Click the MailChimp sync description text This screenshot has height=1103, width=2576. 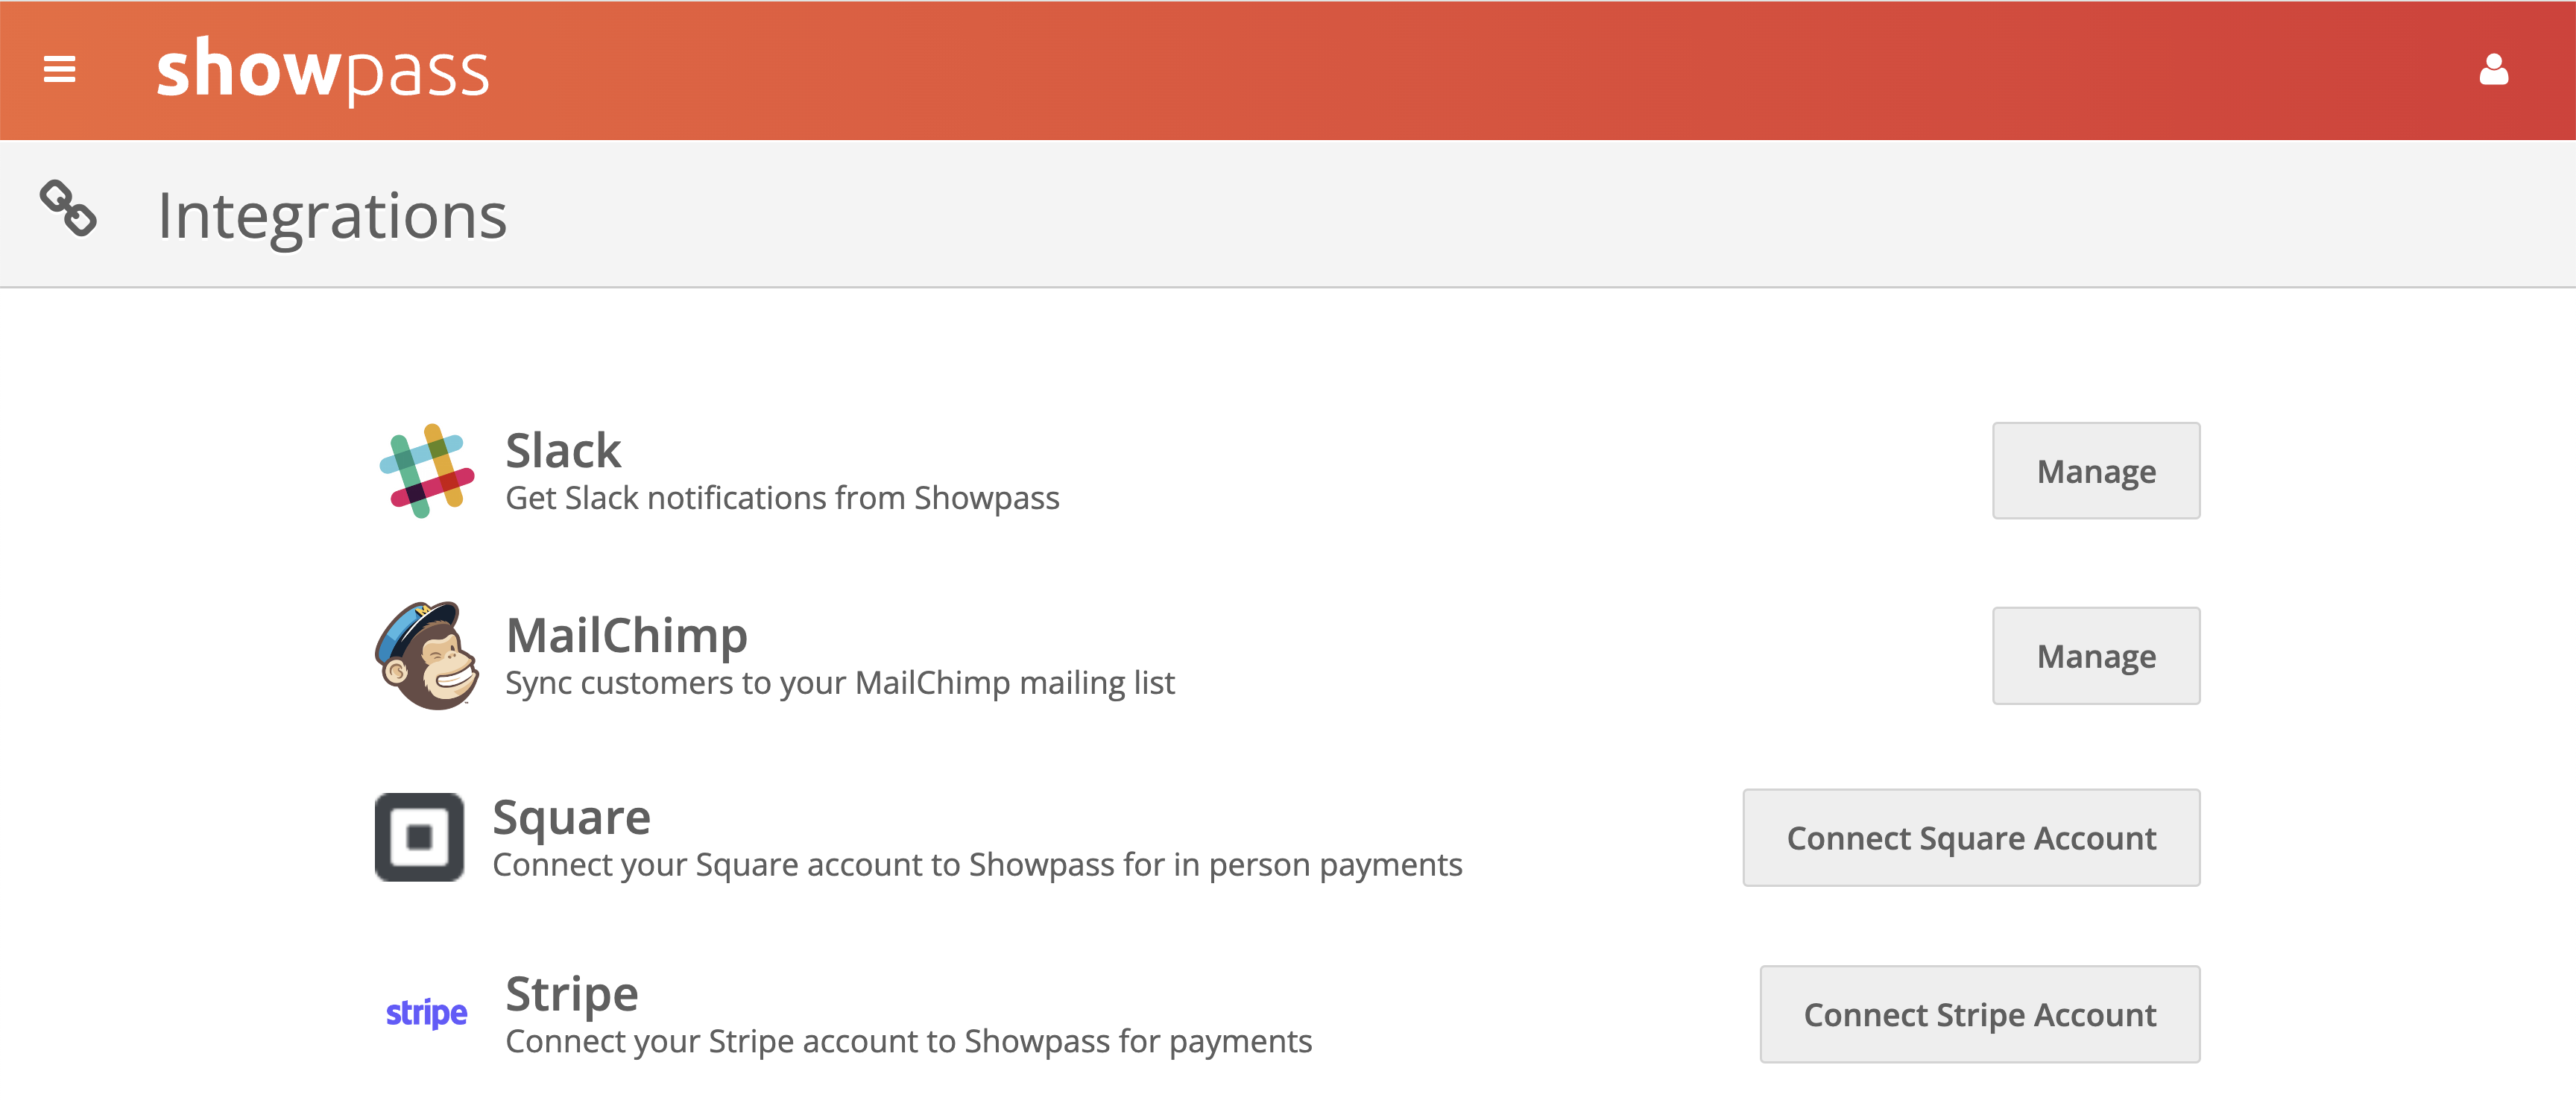pos(842,683)
